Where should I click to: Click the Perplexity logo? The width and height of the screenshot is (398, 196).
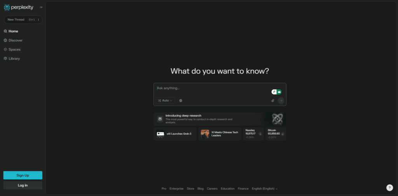tap(19, 7)
